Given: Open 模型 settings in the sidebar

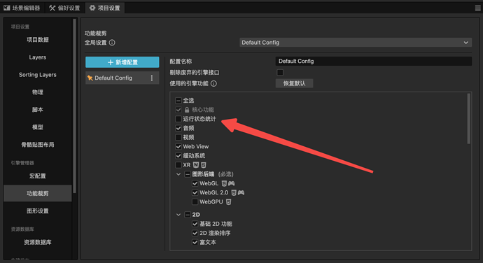Looking at the screenshot, I should point(38,127).
